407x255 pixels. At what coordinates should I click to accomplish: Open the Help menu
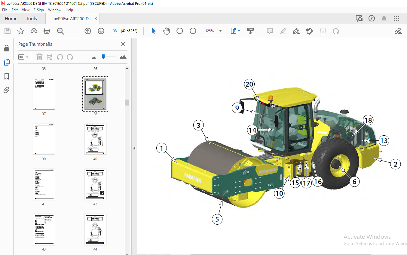point(69,10)
